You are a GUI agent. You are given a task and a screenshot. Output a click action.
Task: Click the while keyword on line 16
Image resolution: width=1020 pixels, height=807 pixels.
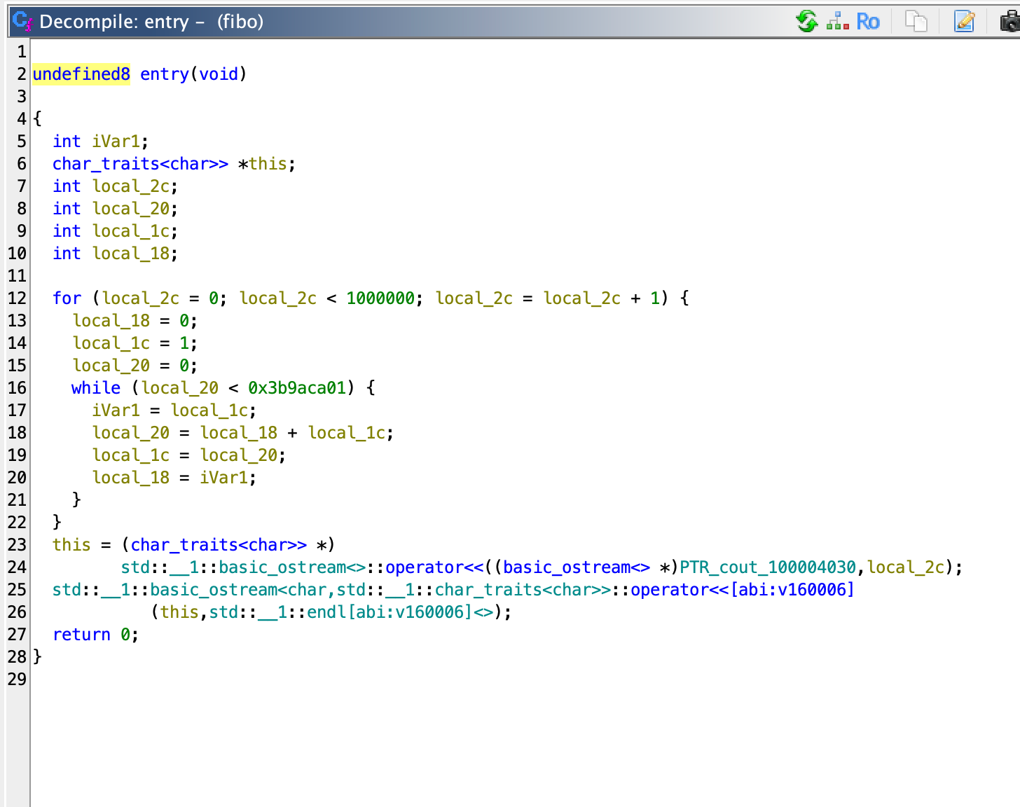pos(95,387)
